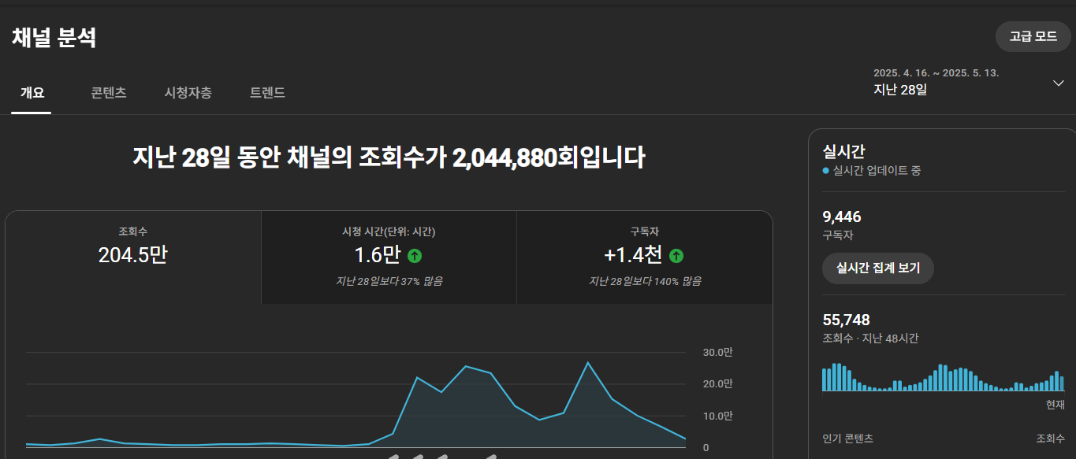Image resolution: width=1076 pixels, height=459 pixels.
Task: Click green up arrow beside 구독자 +1.4천
Action: tap(676, 256)
